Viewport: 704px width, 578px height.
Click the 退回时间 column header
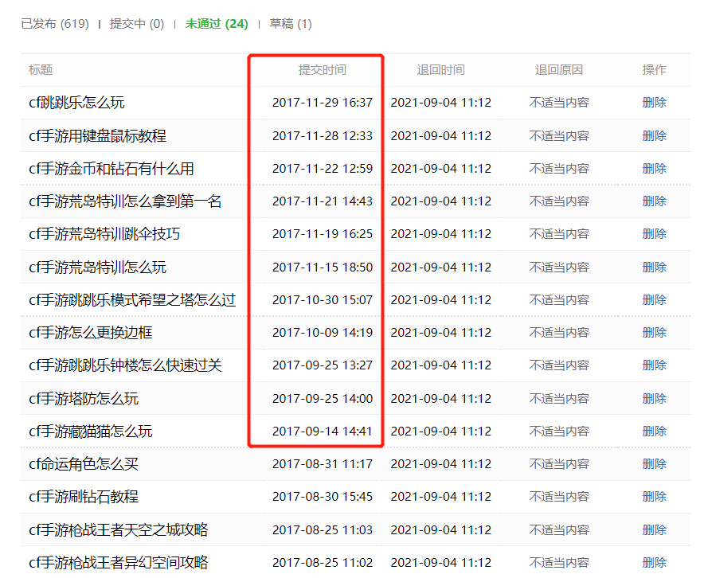point(441,70)
